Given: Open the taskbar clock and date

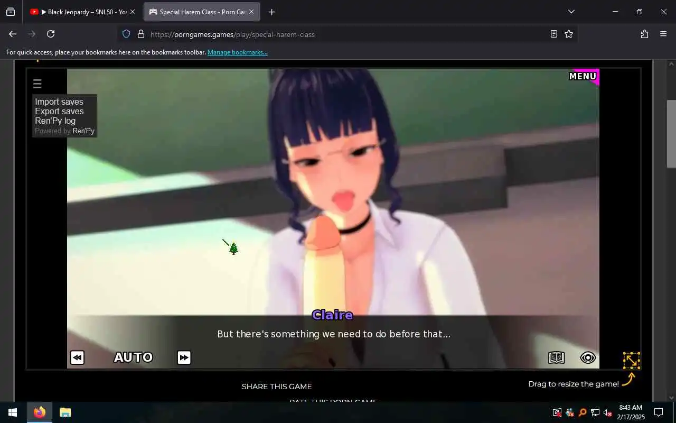Looking at the screenshot, I should pyautogui.click(x=631, y=412).
